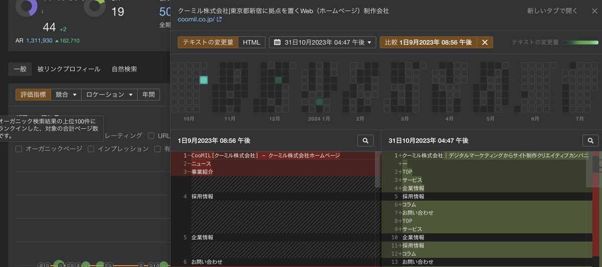
Task: Click the 7月 month label
Action: [x=580, y=119]
